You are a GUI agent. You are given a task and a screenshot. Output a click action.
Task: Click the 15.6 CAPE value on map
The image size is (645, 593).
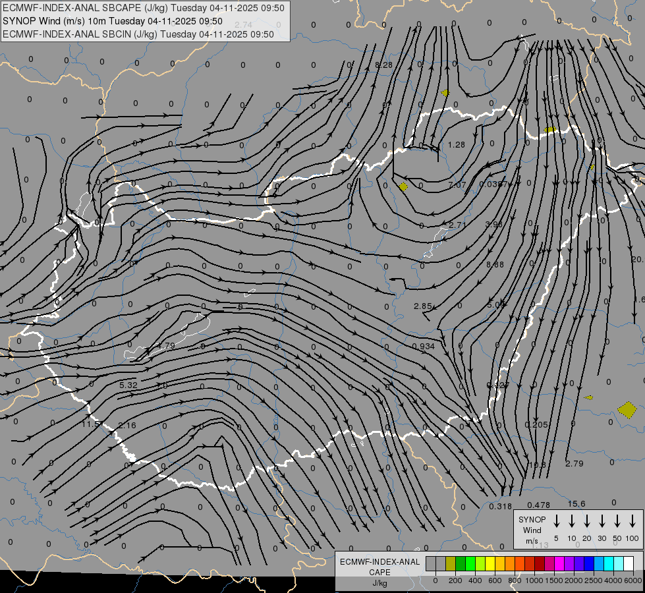[576, 504]
